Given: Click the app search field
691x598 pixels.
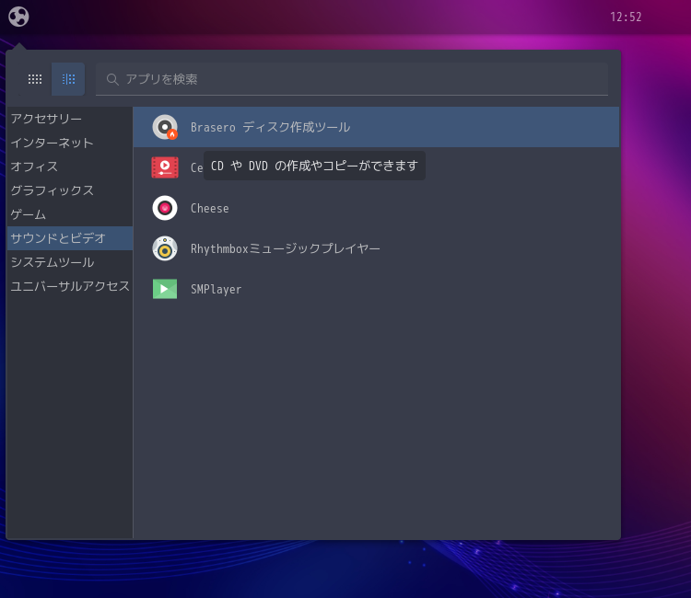Looking at the screenshot, I should click(x=352, y=79).
